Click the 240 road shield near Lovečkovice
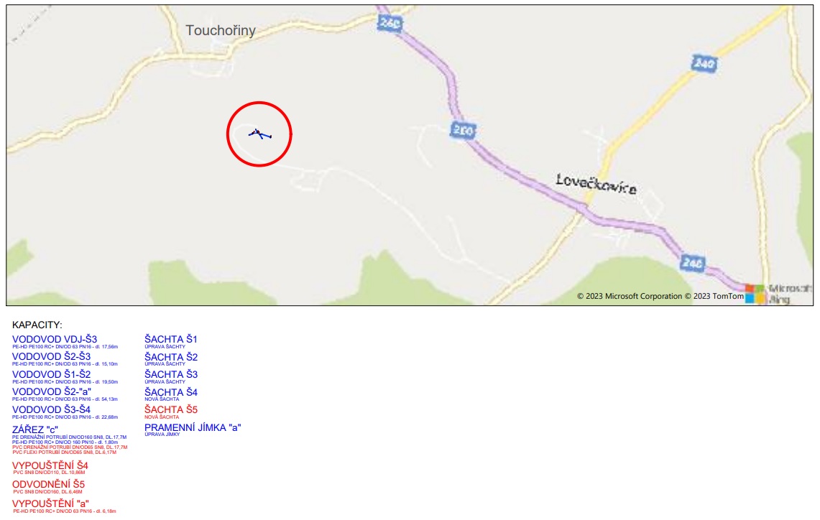820x520 pixels. (704, 63)
